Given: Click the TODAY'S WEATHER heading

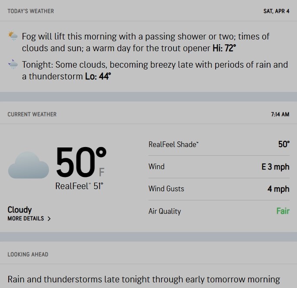Looking at the screenshot, I should [31, 11].
